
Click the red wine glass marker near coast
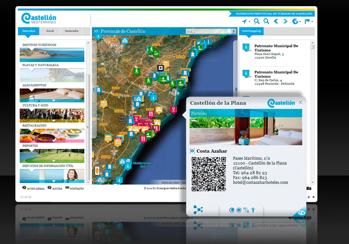tap(173, 109)
